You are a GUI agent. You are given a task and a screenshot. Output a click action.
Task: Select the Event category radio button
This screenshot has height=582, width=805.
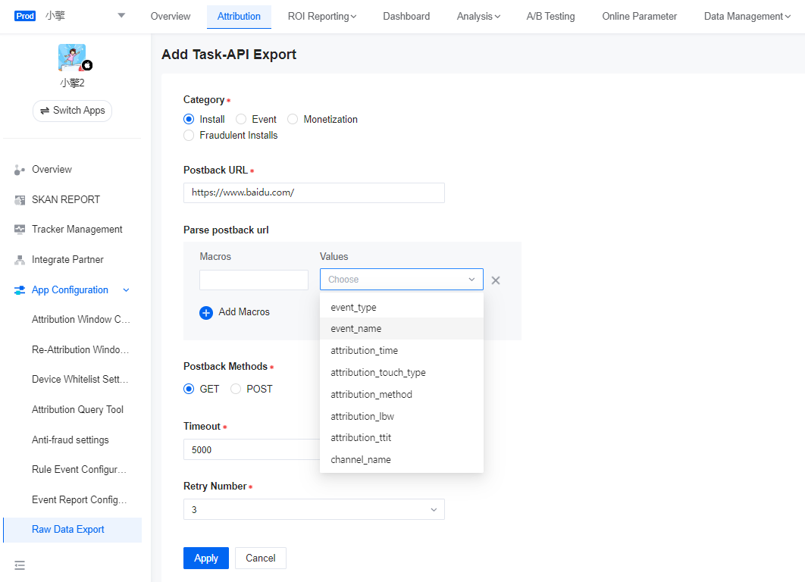240,119
